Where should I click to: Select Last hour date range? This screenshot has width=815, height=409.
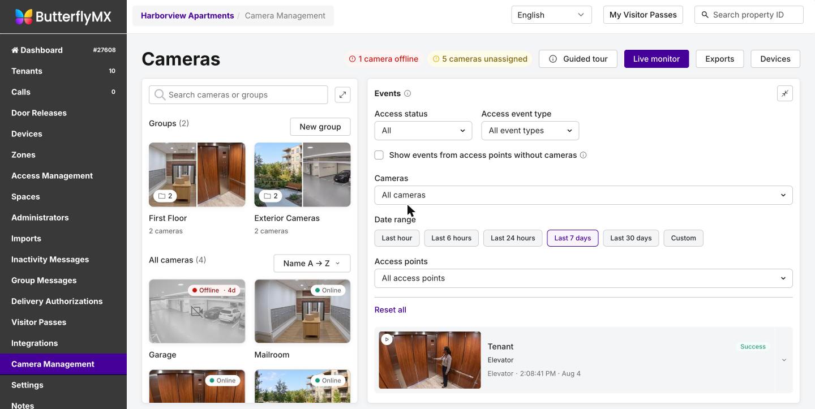[x=397, y=238]
